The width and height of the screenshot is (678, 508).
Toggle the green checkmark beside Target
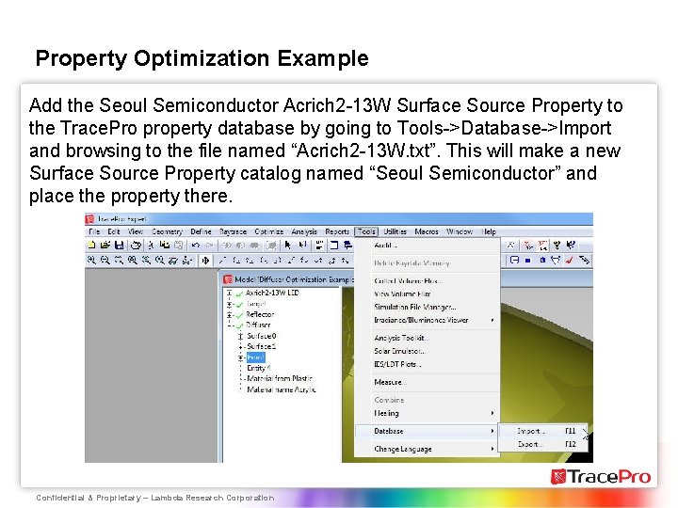pos(239,305)
